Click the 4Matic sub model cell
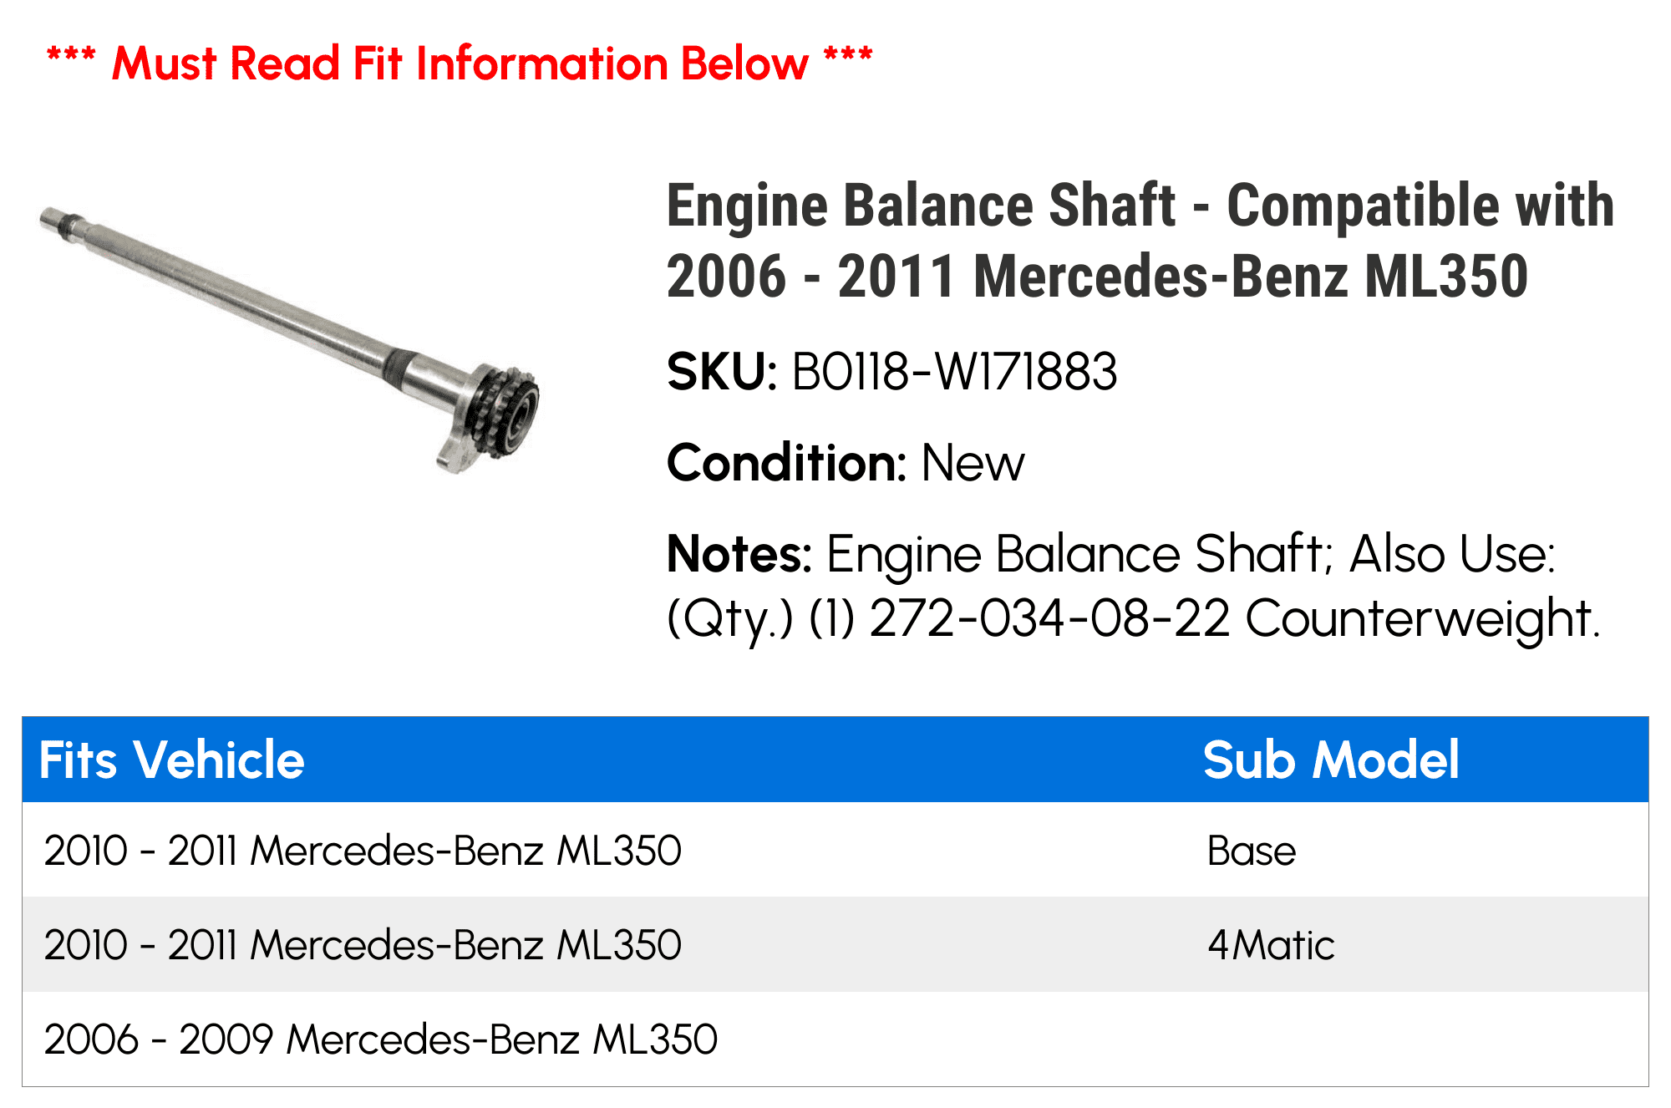The height and width of the screenshot is (1108, 1671). 1271,946
